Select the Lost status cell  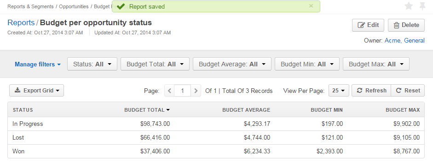18,137
